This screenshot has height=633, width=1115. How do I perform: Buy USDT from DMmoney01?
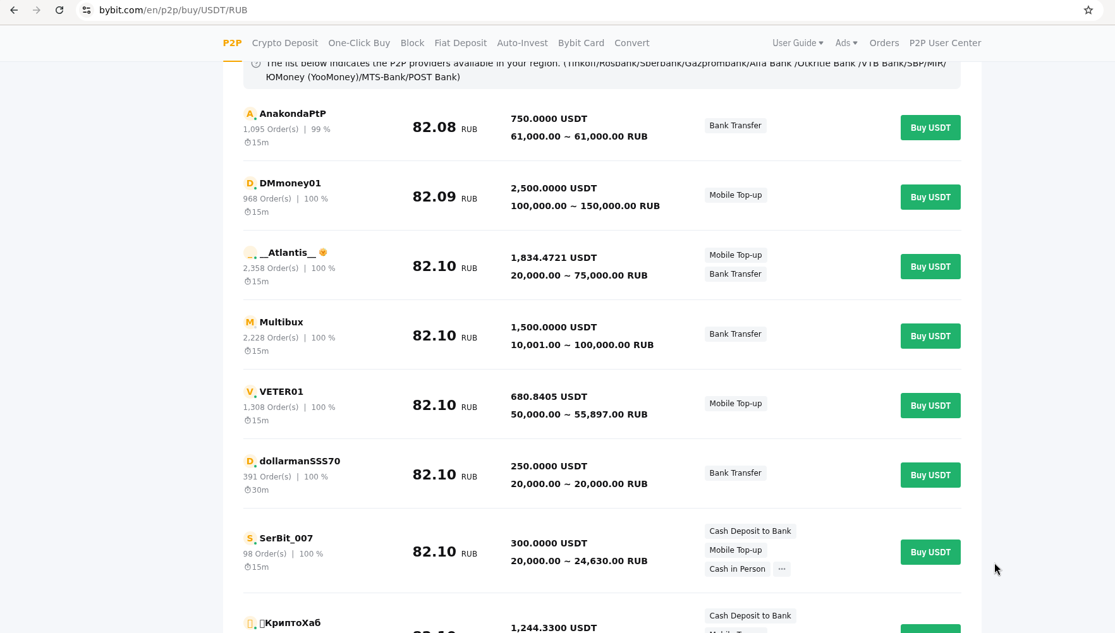930,197
